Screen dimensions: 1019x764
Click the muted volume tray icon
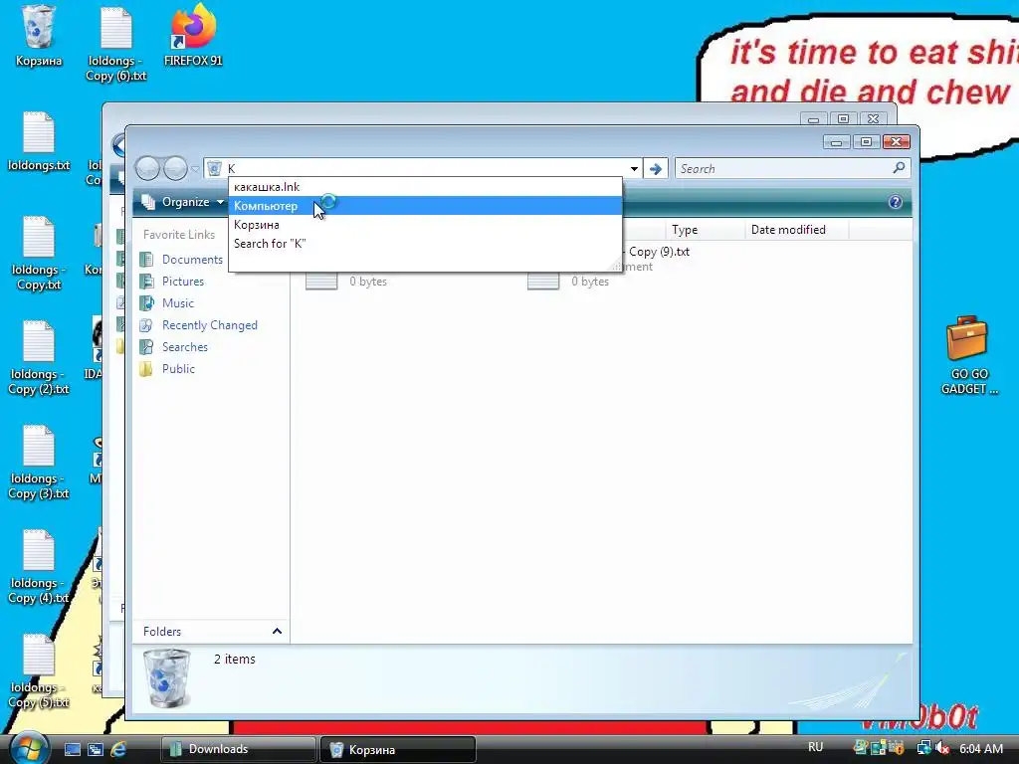(941, 748)
